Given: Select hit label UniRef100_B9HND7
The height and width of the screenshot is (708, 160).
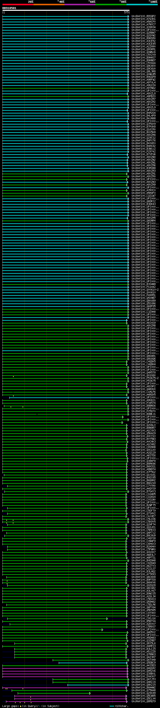Looking at the screenshot, I should point(143,61).
